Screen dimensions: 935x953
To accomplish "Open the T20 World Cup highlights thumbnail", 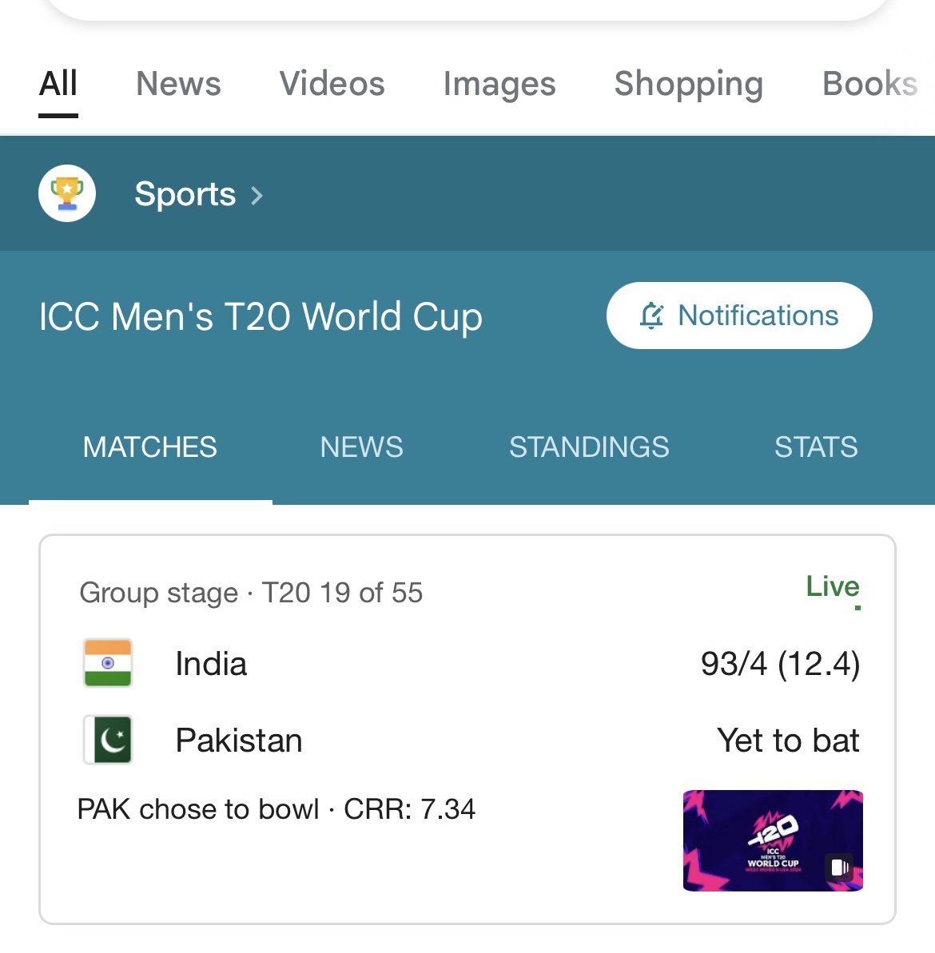I will click(772, 840).
